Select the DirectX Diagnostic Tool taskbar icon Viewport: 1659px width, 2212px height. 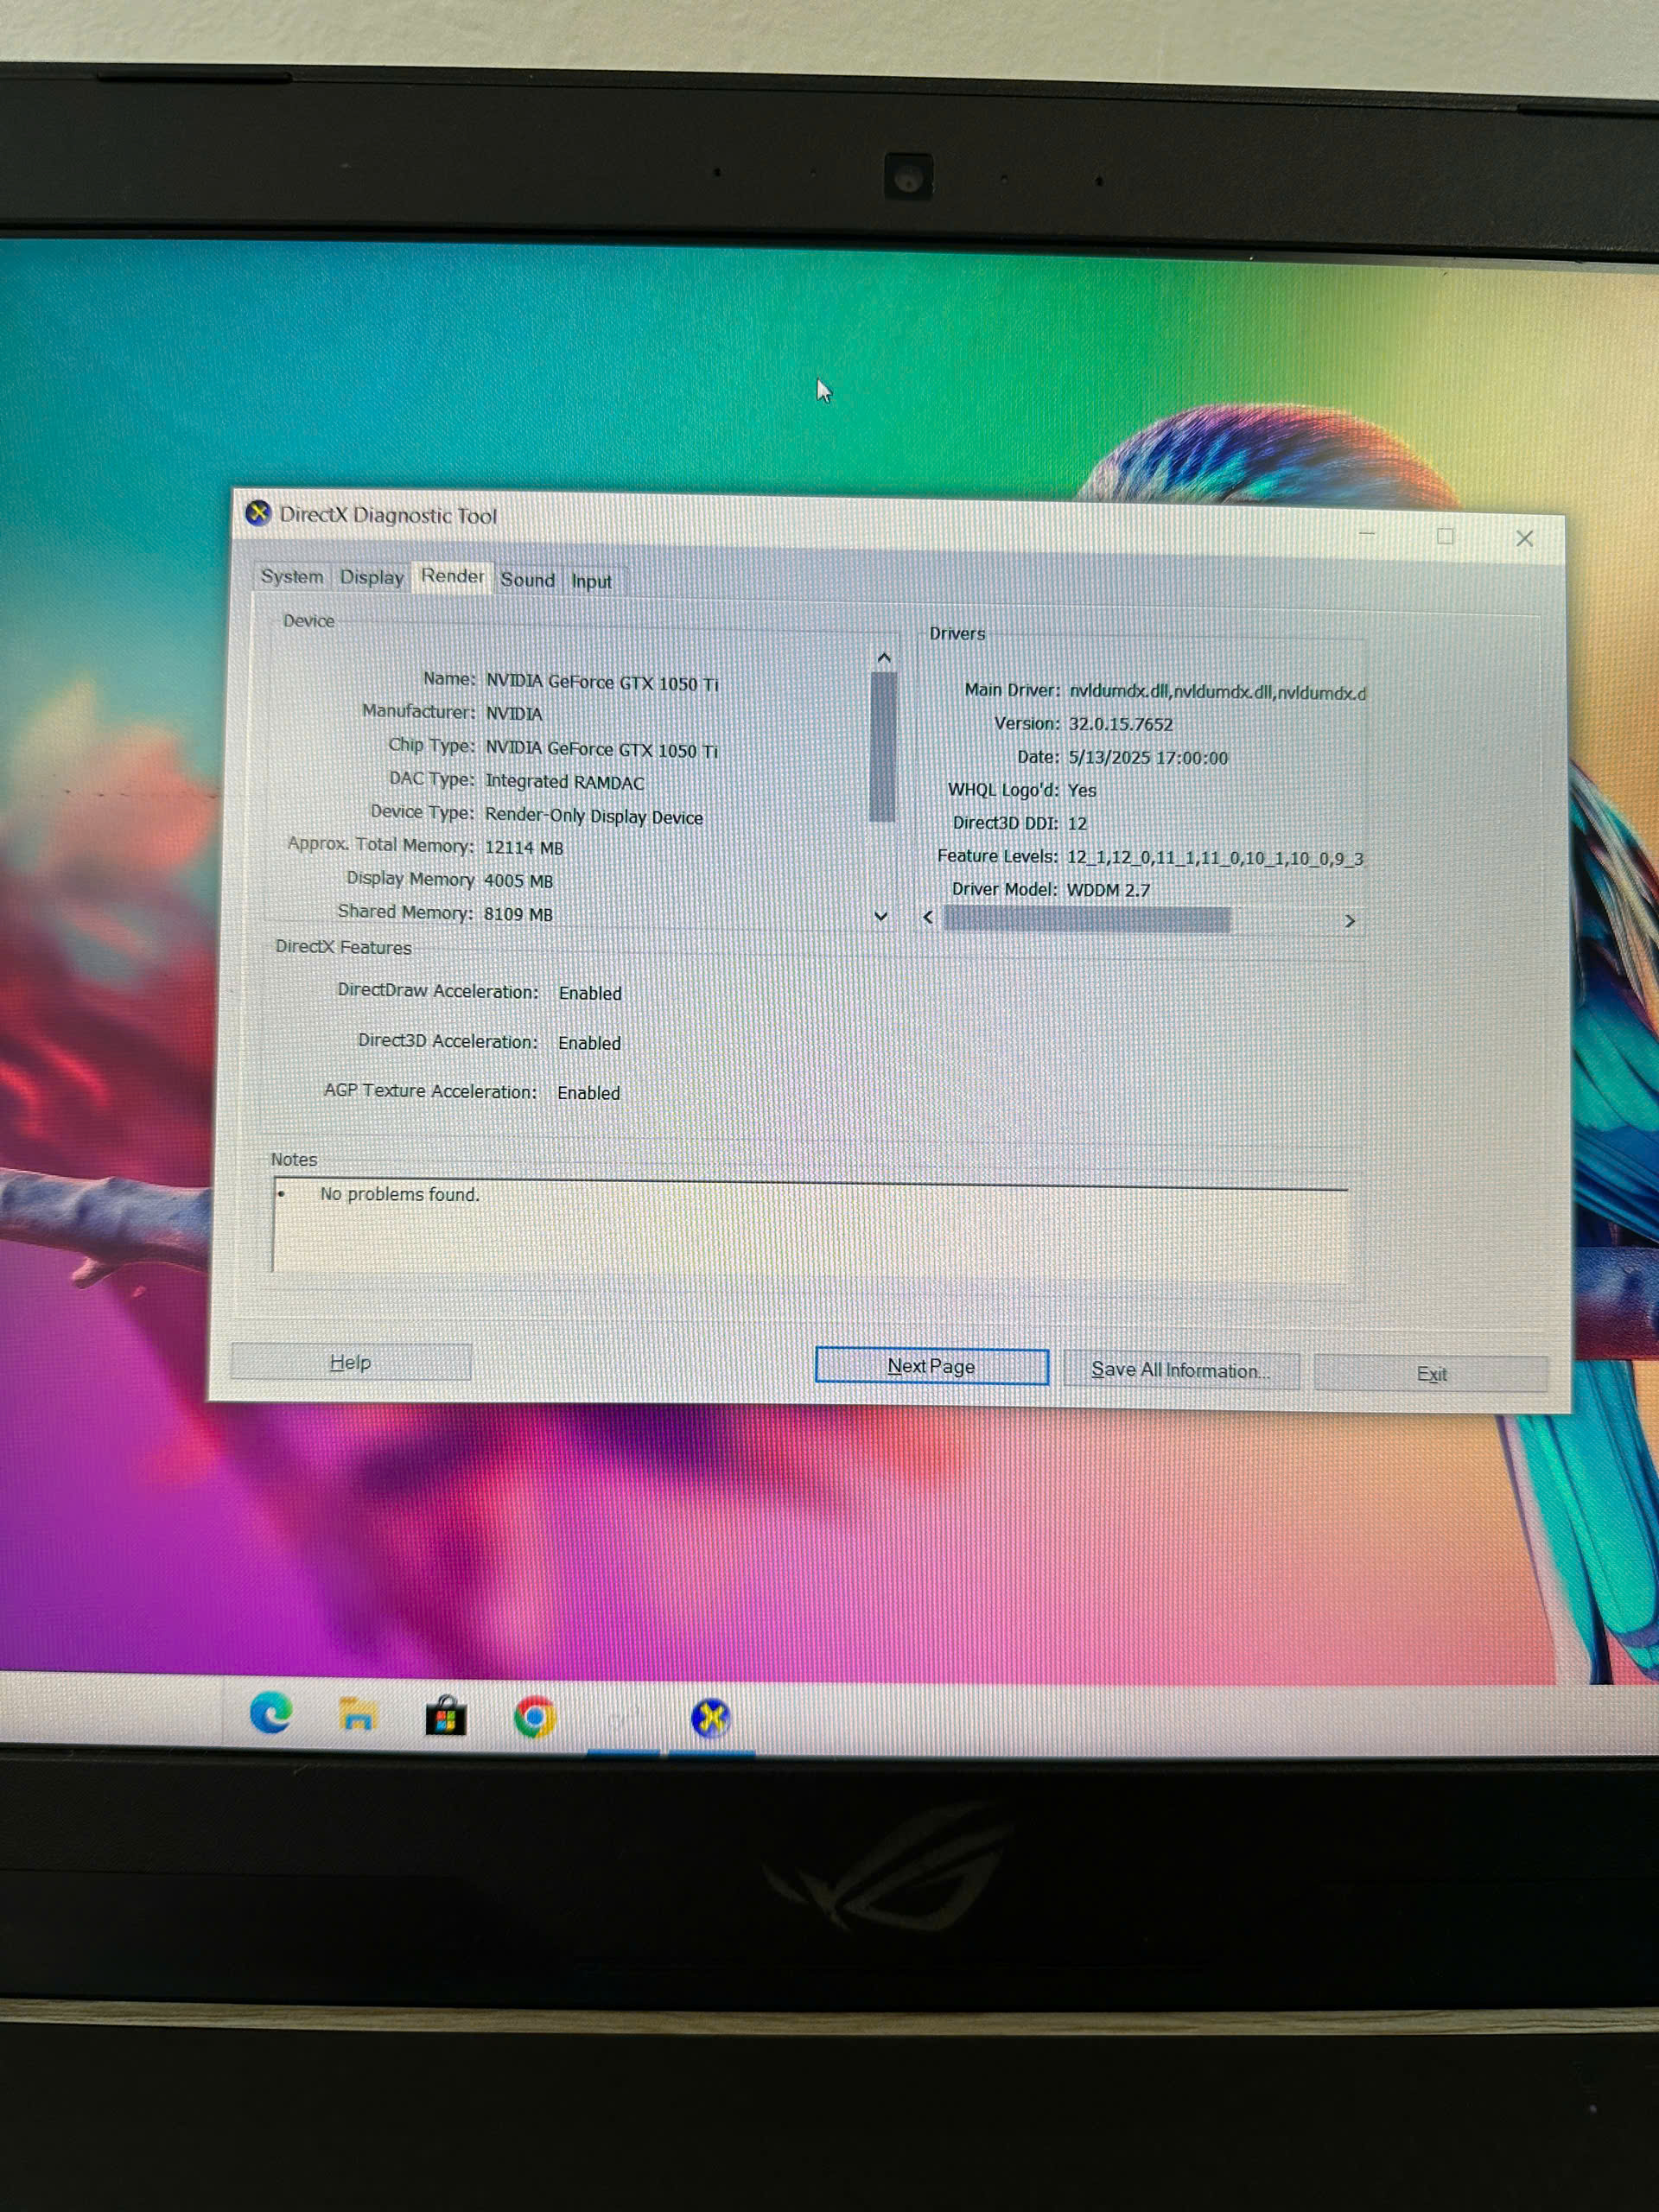coord(710,1719)
